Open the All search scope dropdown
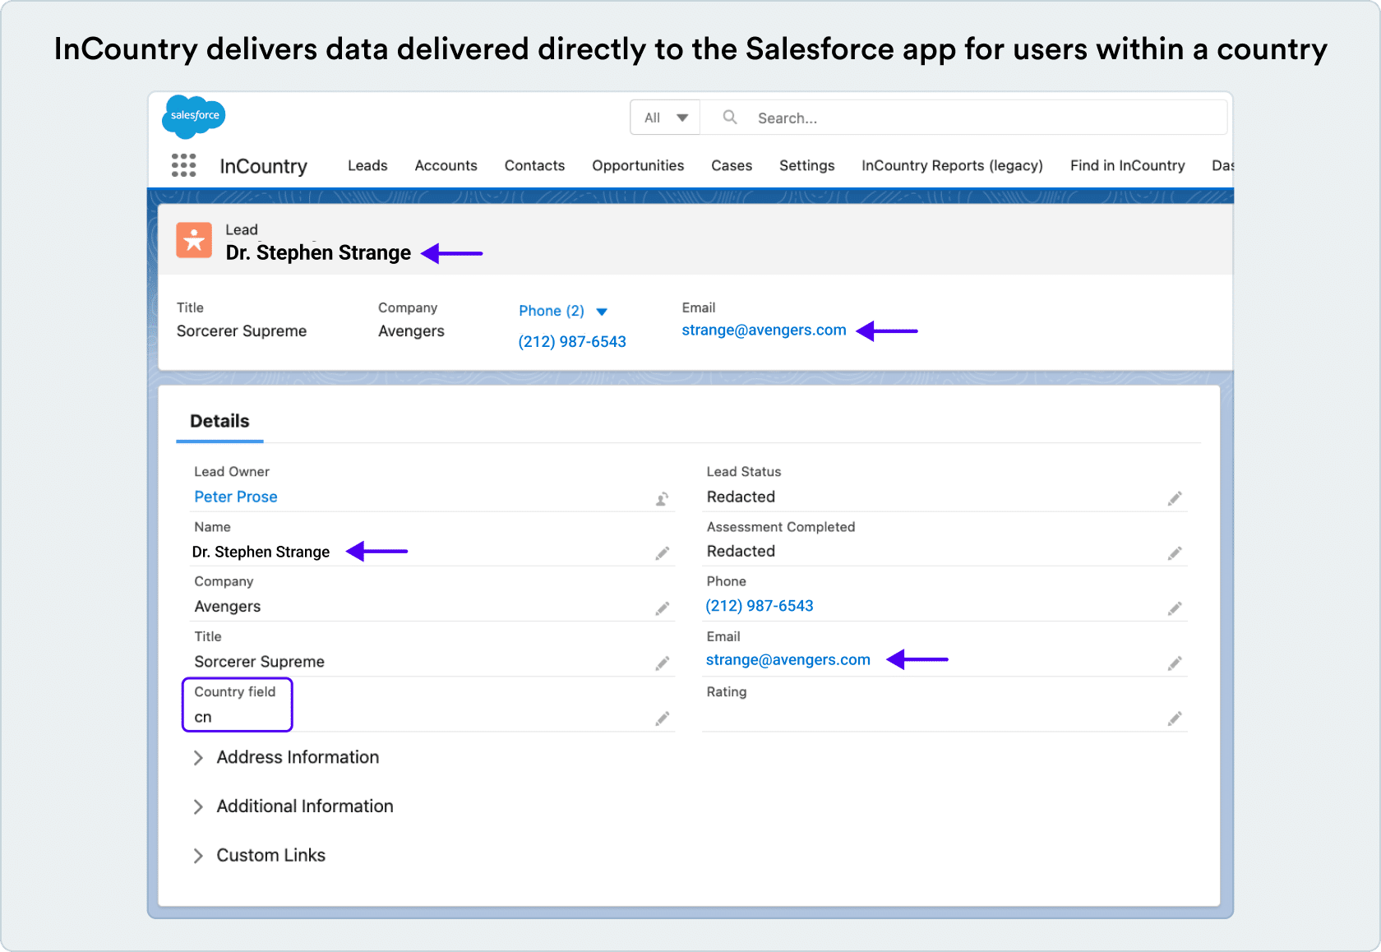 click(665, 118)
